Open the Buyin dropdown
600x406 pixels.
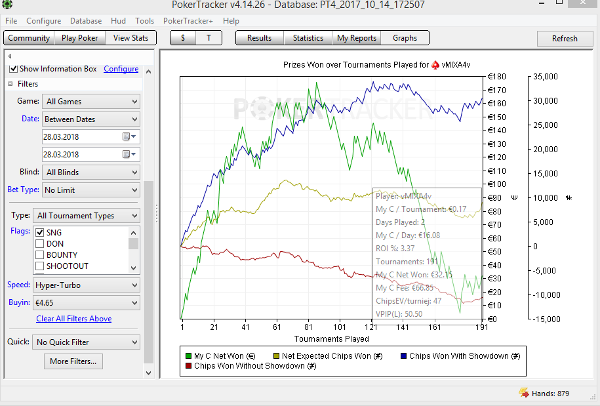87,302
